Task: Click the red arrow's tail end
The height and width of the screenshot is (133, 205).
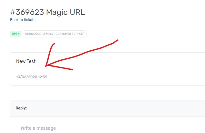Action: (x=118, y=40)
